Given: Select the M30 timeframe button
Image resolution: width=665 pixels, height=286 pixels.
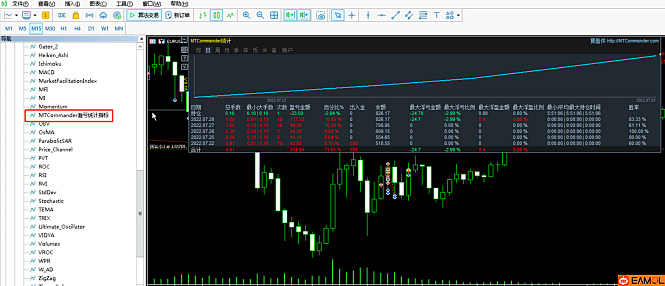Looking at the screenshot, I should (50, 29).
